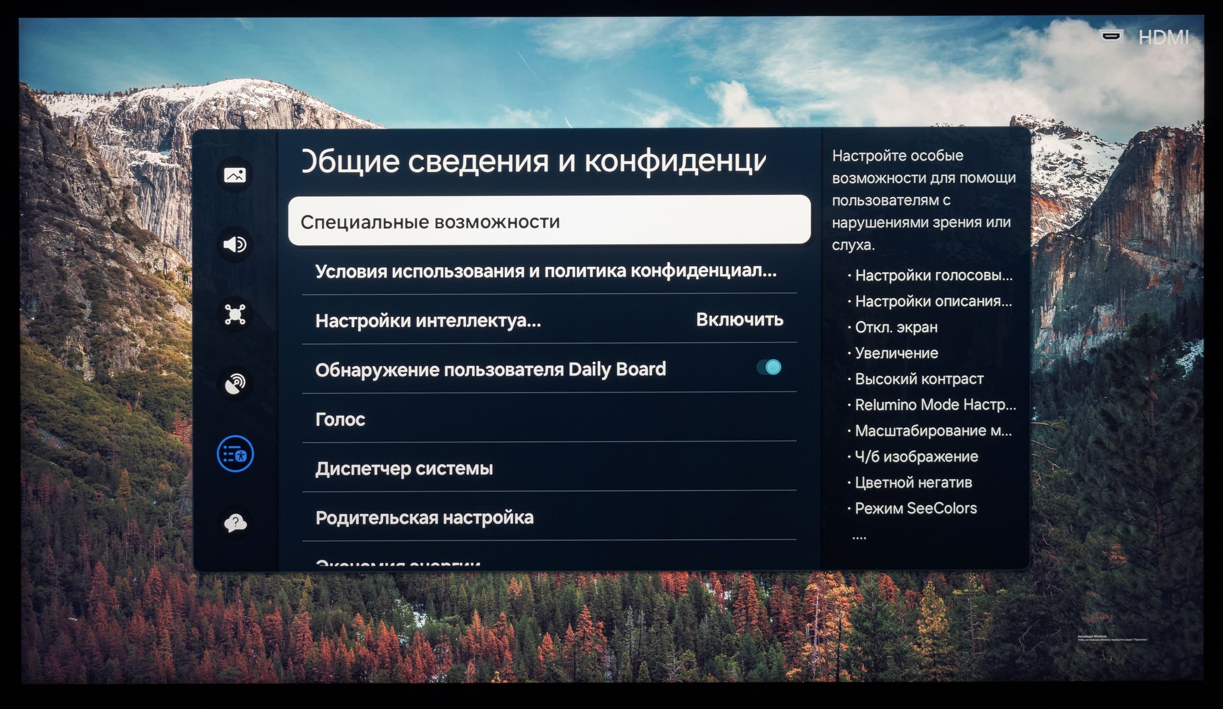The height and width of the screenshot is (709, 1223).
Task: Toggle Daily Board user detection switch
Action: (x=769, y=367)
